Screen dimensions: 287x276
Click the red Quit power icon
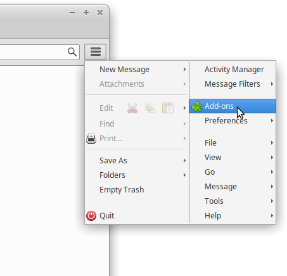(x=91, y=216)
